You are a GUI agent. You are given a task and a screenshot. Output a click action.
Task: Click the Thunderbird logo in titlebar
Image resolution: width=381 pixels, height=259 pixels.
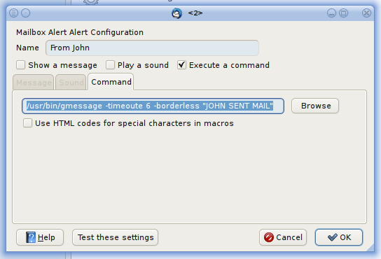coord(177,13)
